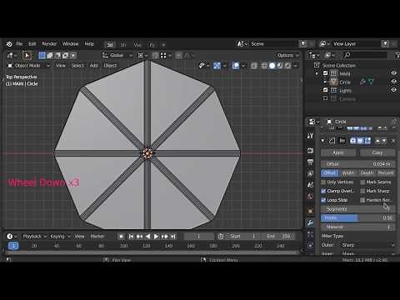Open the Output properties tab

point(310,162)
